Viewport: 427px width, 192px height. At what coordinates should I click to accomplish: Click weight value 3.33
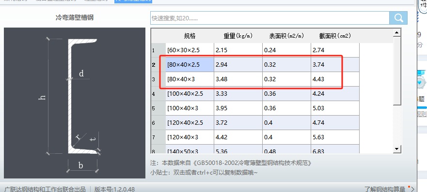coord(238,94)
